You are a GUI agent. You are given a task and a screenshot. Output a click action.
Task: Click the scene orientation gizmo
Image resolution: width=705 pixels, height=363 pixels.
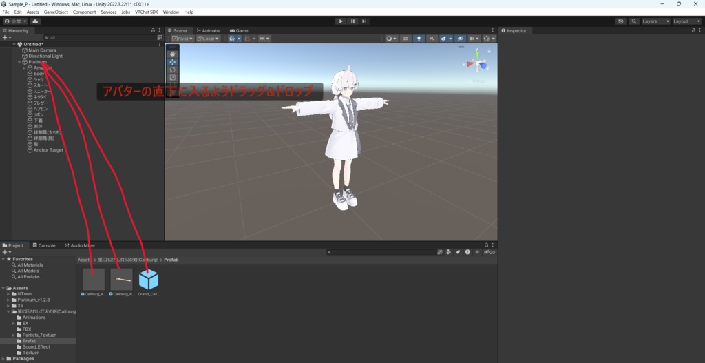pyautogui.click(x=478, y=63)
